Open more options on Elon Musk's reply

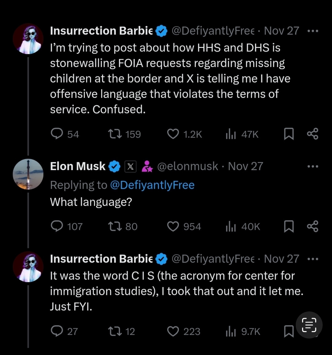tap(313, 166)
